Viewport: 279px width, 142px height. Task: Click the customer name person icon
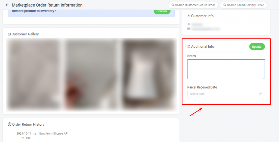pos(189,24)
